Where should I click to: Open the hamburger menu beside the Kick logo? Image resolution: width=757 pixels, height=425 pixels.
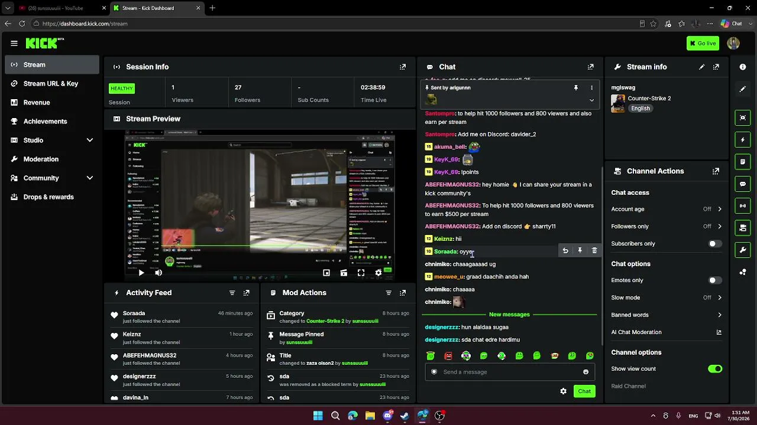[x=14, y=43]
